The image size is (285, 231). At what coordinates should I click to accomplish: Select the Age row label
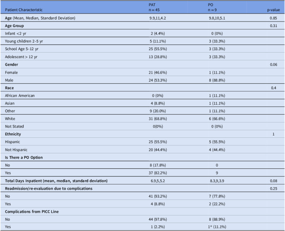point(40,18)
